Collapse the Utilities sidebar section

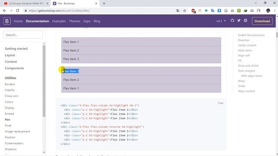[x=10, y=78]
